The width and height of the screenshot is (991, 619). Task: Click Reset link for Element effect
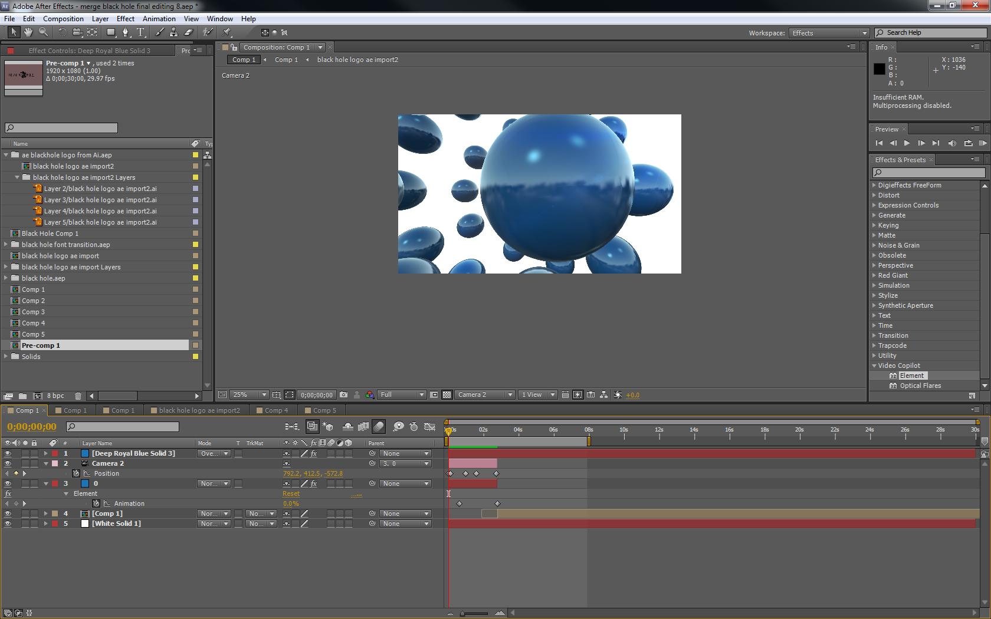[291, 493]
